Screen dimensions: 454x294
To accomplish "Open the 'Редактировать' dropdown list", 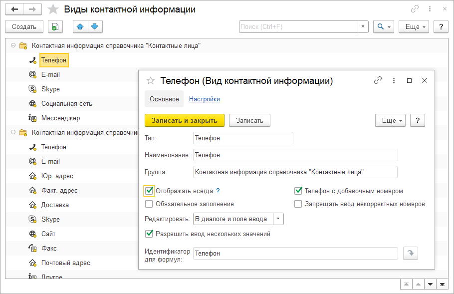I will coord(279,219).
